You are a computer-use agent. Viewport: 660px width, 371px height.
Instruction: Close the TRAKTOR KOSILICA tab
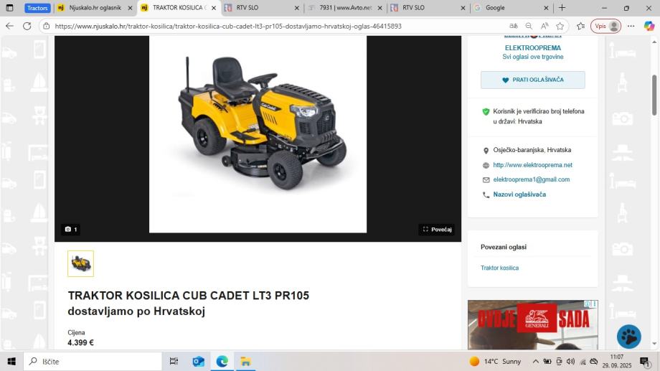tap(214, 8)
